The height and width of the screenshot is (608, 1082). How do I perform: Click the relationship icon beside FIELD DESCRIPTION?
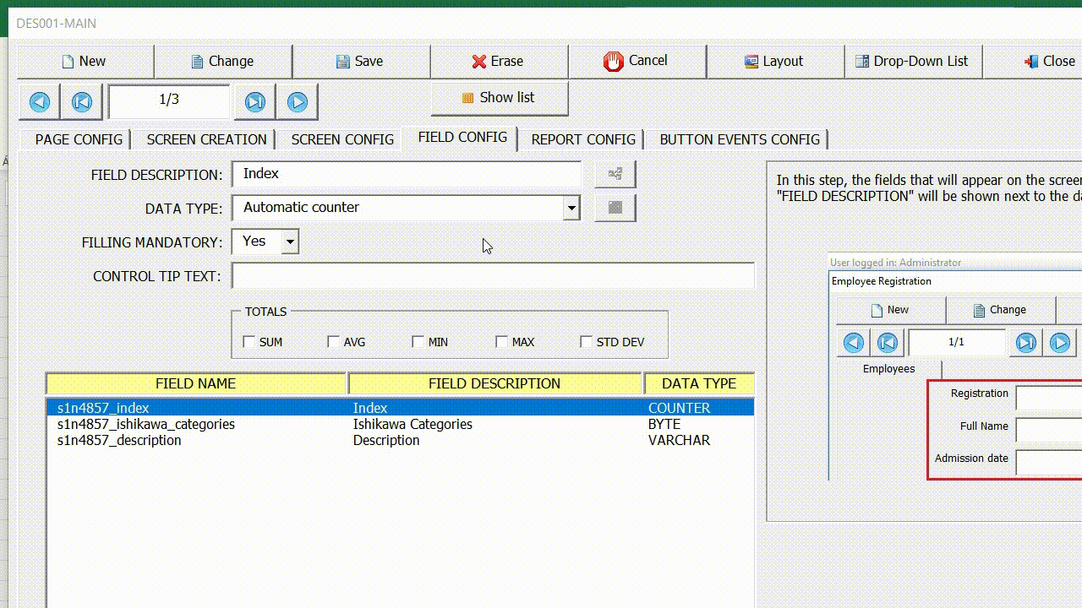click(615, 173)
